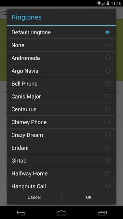Screen dimensions: 123x219
Task: Select the Halfway Home ringtone
Action: [61, 173]
